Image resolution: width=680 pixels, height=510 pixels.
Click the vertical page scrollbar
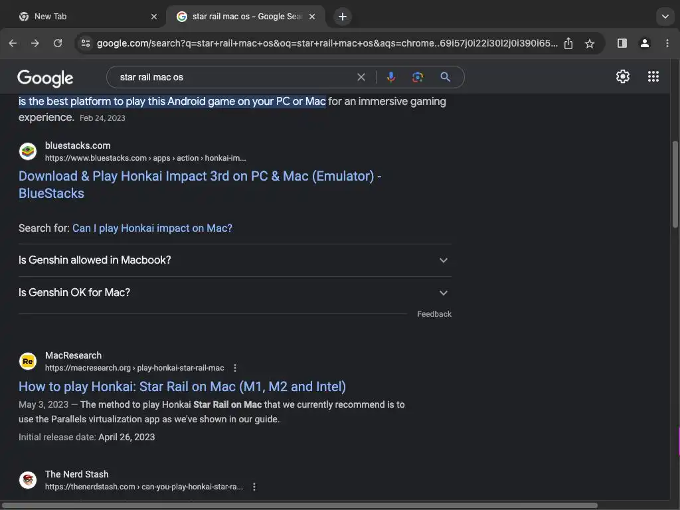point(675,185)
